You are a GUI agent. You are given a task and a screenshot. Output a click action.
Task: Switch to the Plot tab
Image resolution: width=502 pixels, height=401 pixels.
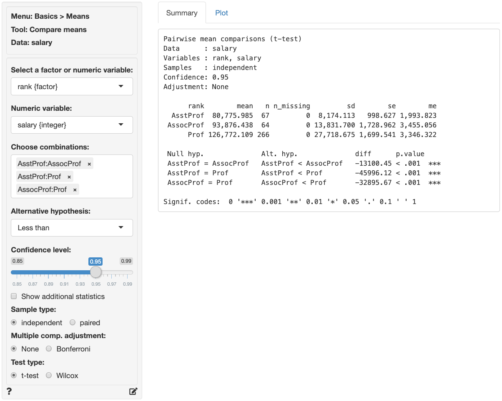[221, 13]
